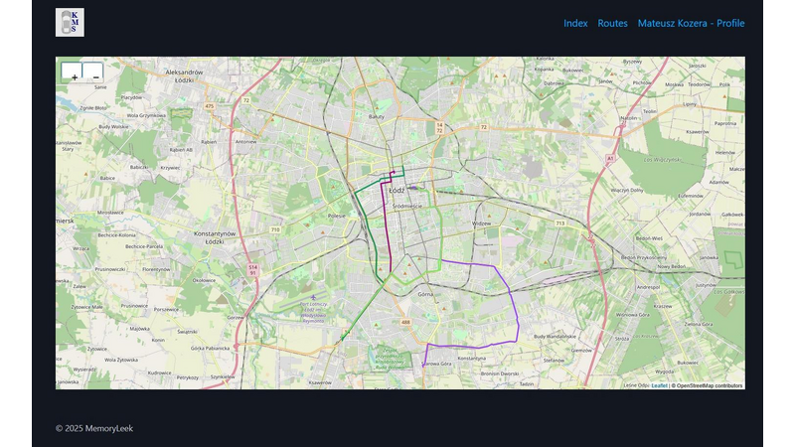Click the 488 road shield near Górna

405,322
